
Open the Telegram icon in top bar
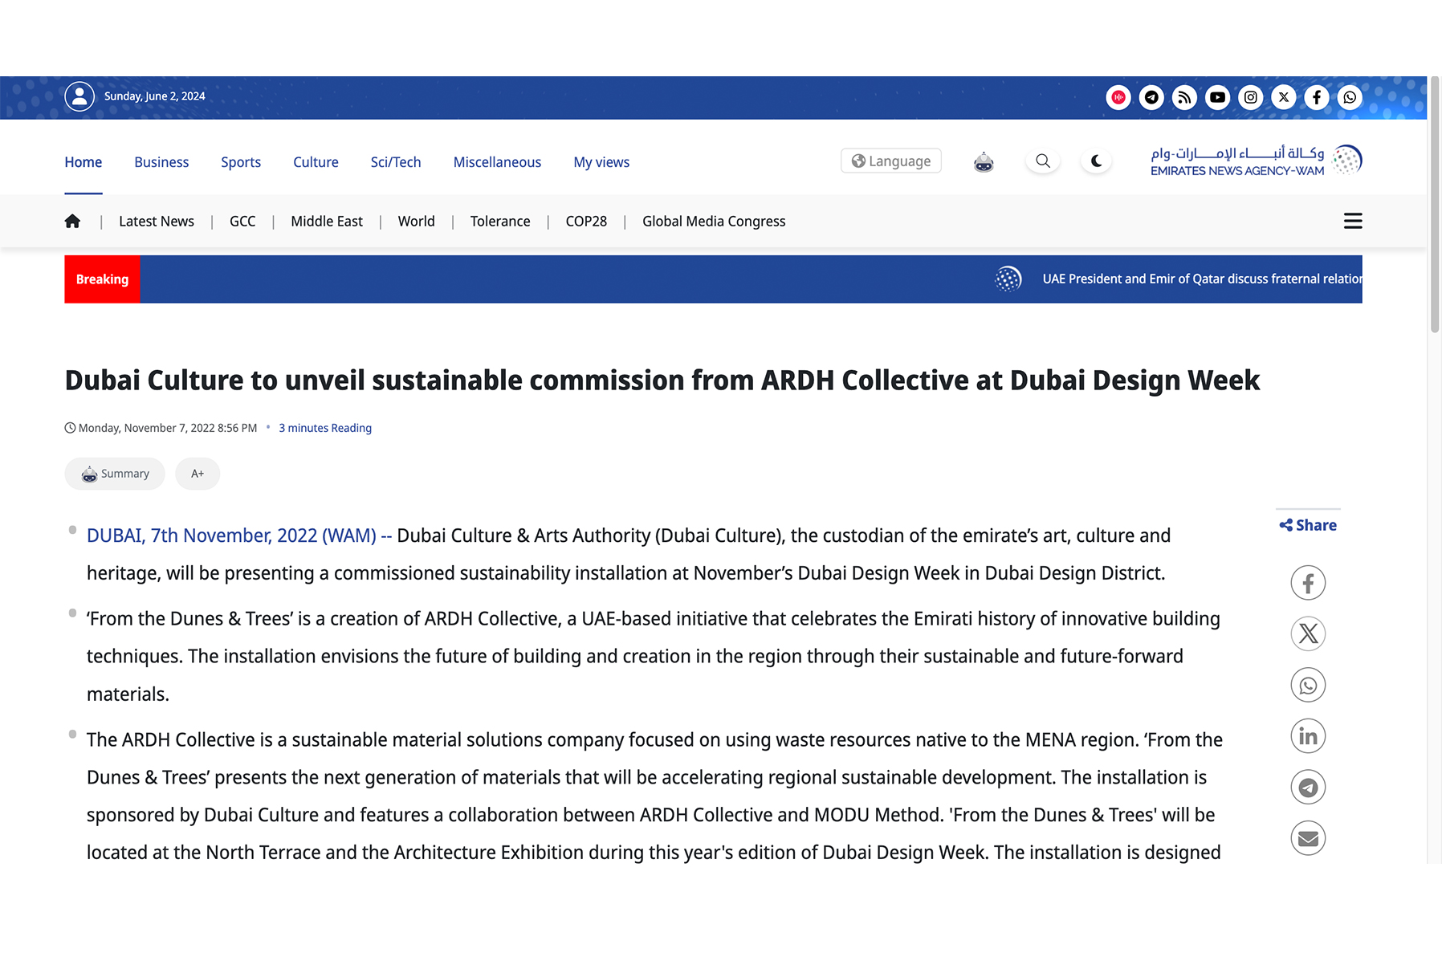pos(1151,97)
